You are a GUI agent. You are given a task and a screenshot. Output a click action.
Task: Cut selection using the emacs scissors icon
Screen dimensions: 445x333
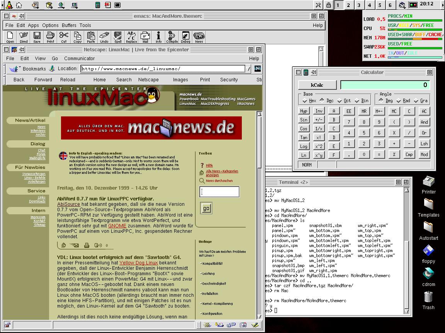[64, 37]
